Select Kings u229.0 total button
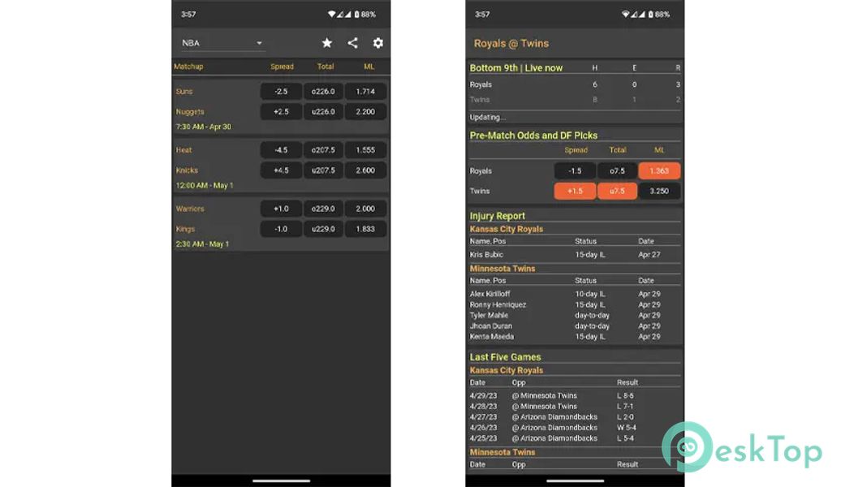Image resolution: width=841 pixels, height=487 pixels. click(323, 229)
